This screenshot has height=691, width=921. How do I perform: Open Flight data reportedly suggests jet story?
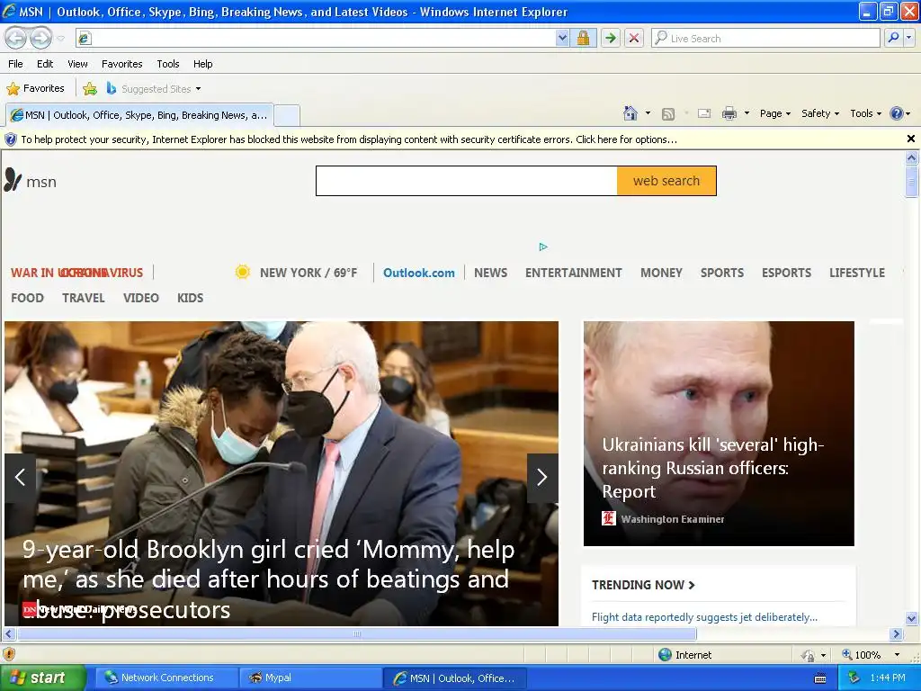pos(704,617)
